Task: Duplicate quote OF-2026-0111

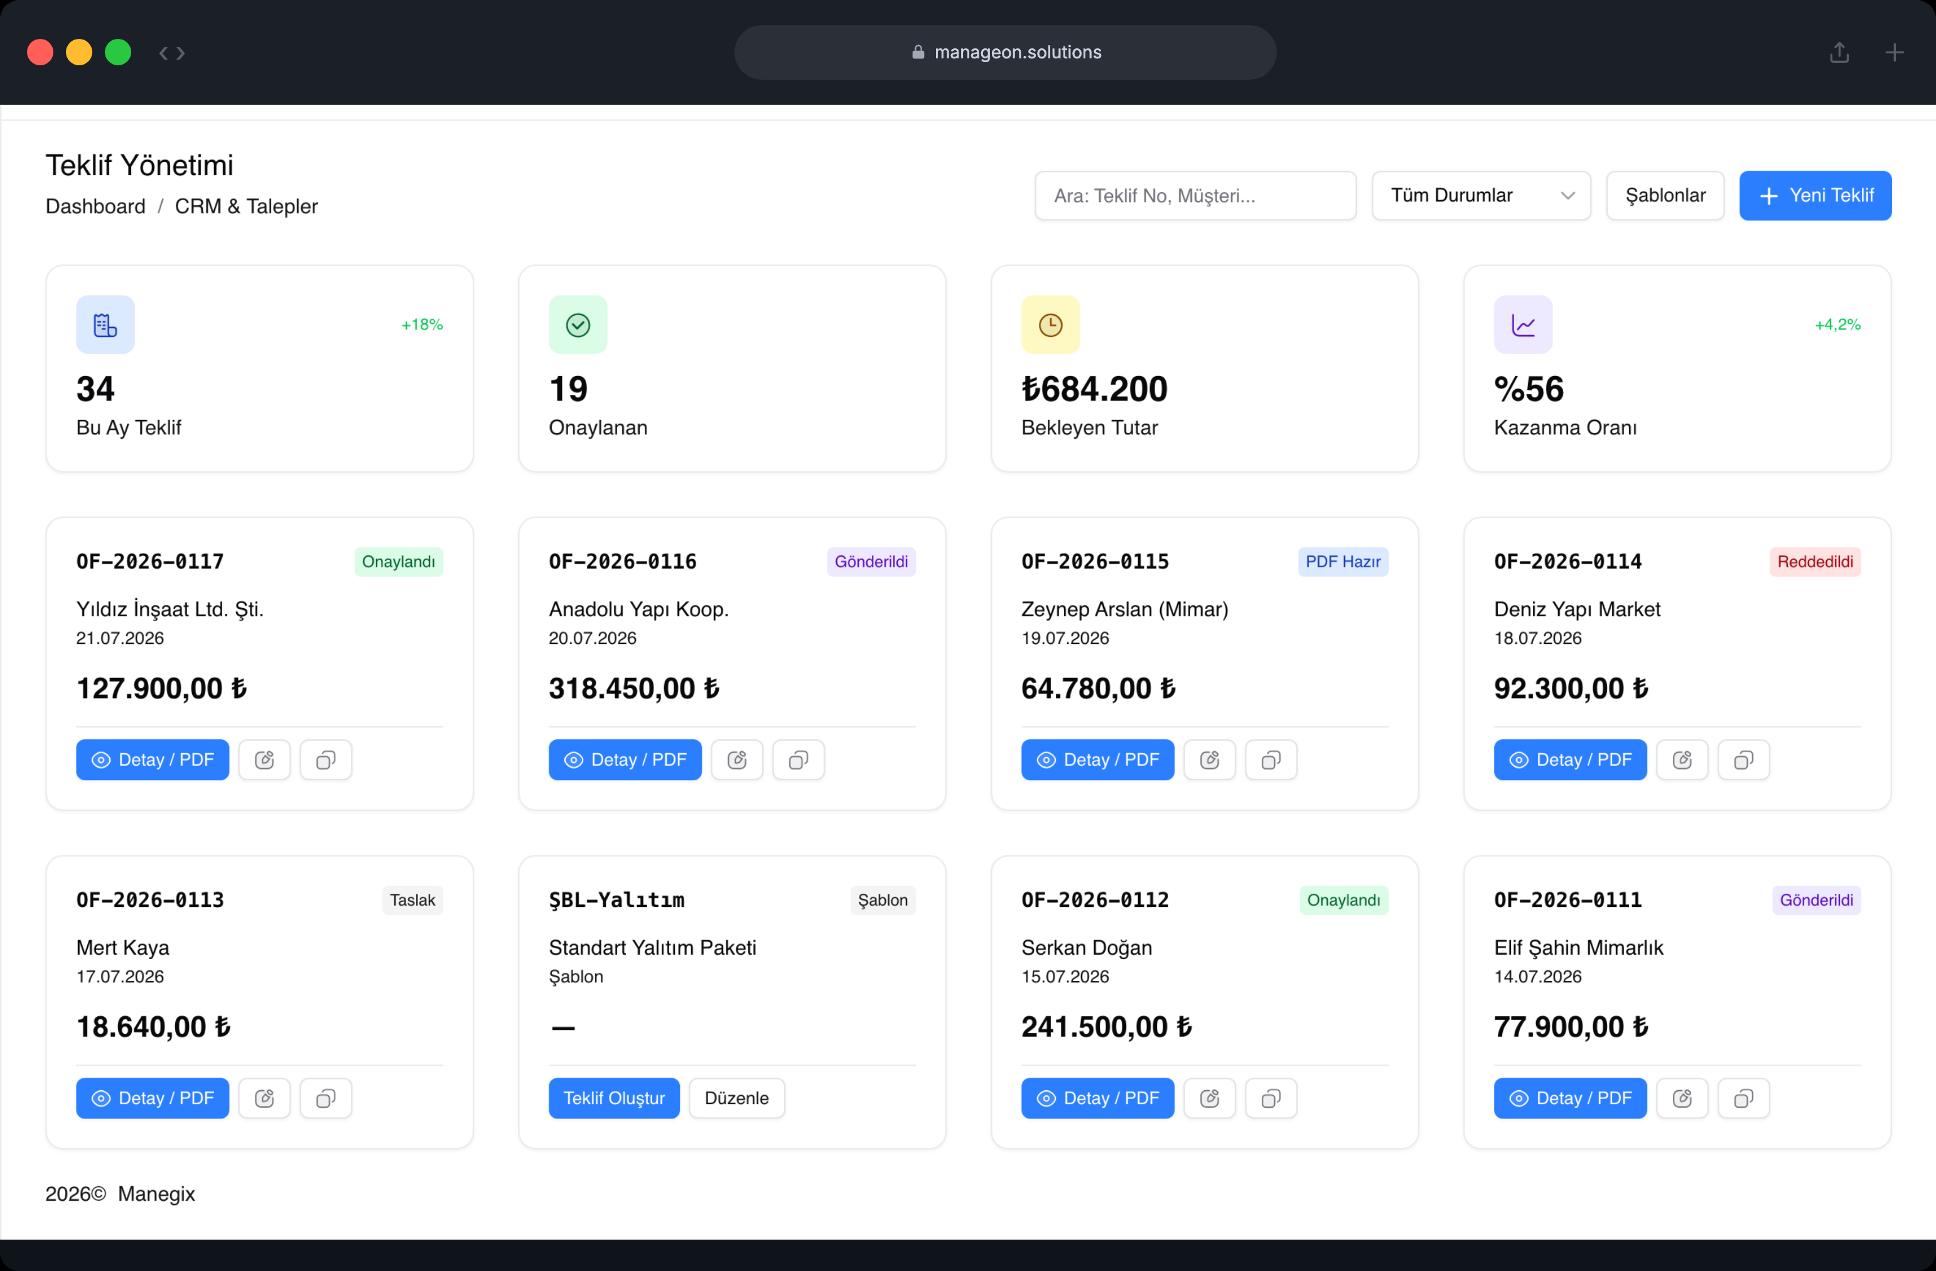Action: point(1743,1098)
